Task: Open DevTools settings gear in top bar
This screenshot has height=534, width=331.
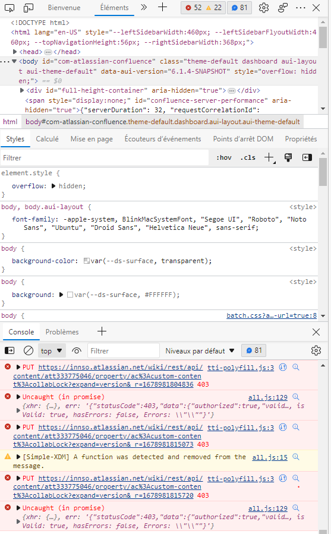Action: click(263, 8)
